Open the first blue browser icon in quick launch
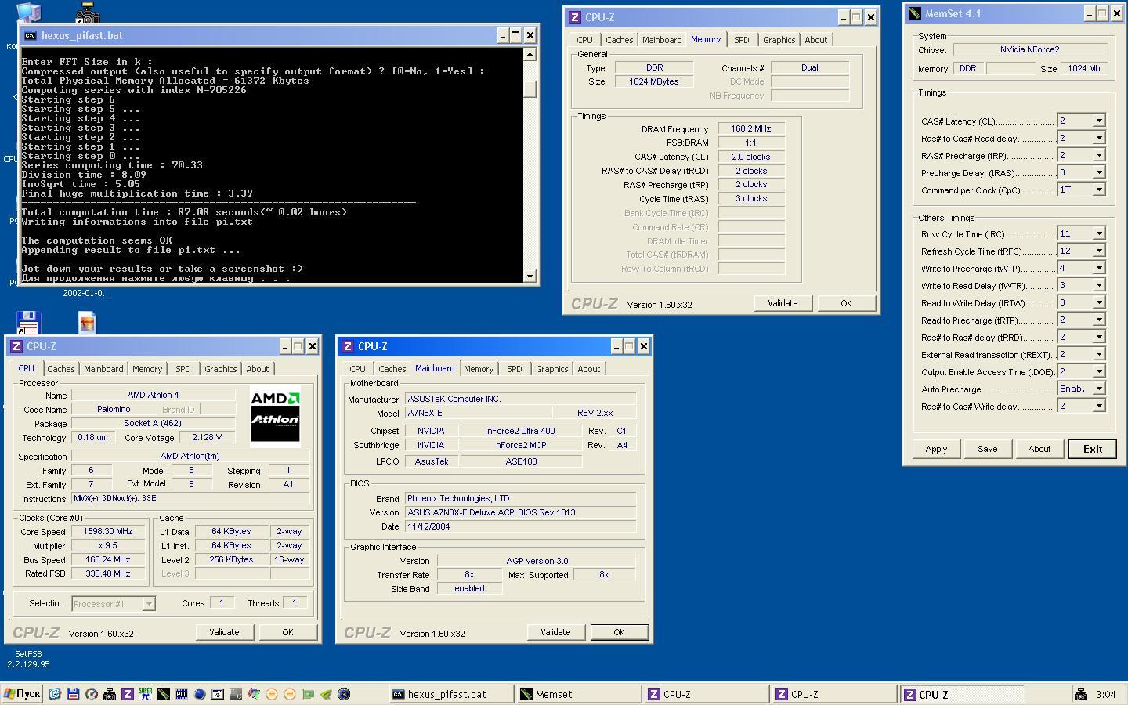1128x705 pixels. (55, 694)
